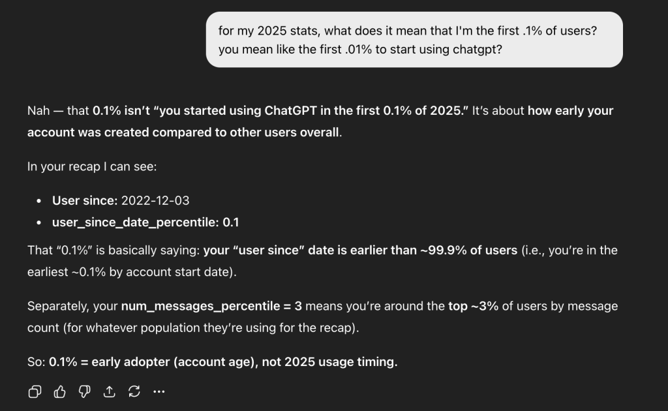This screenshot has width=668, height=411.
Task: Click 'earliest ~0.1% by account start date' text
Action: [x=130, y=272]
